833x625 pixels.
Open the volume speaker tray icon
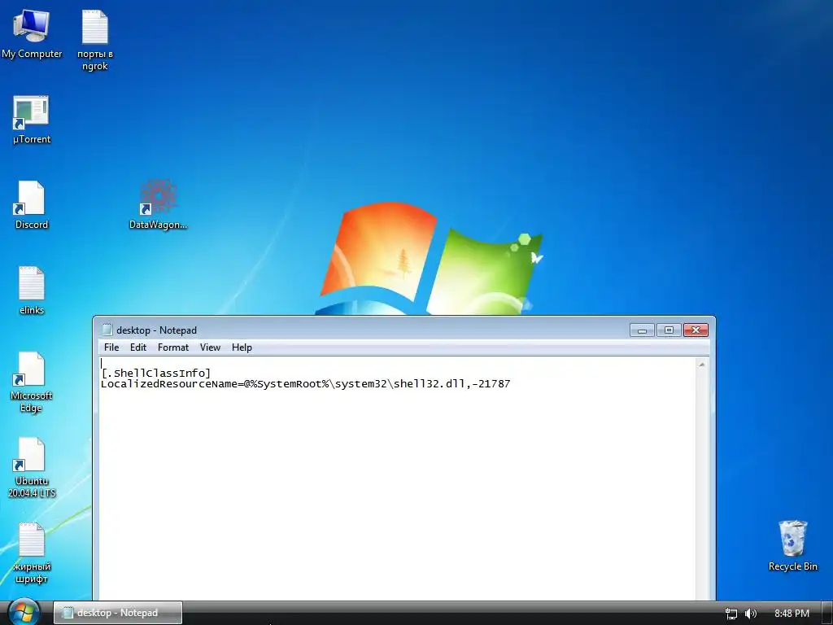750,614
